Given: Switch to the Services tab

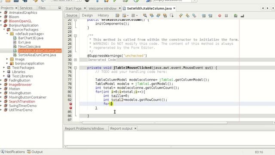Looking at the screenshot, I should [x=26, y=8].
